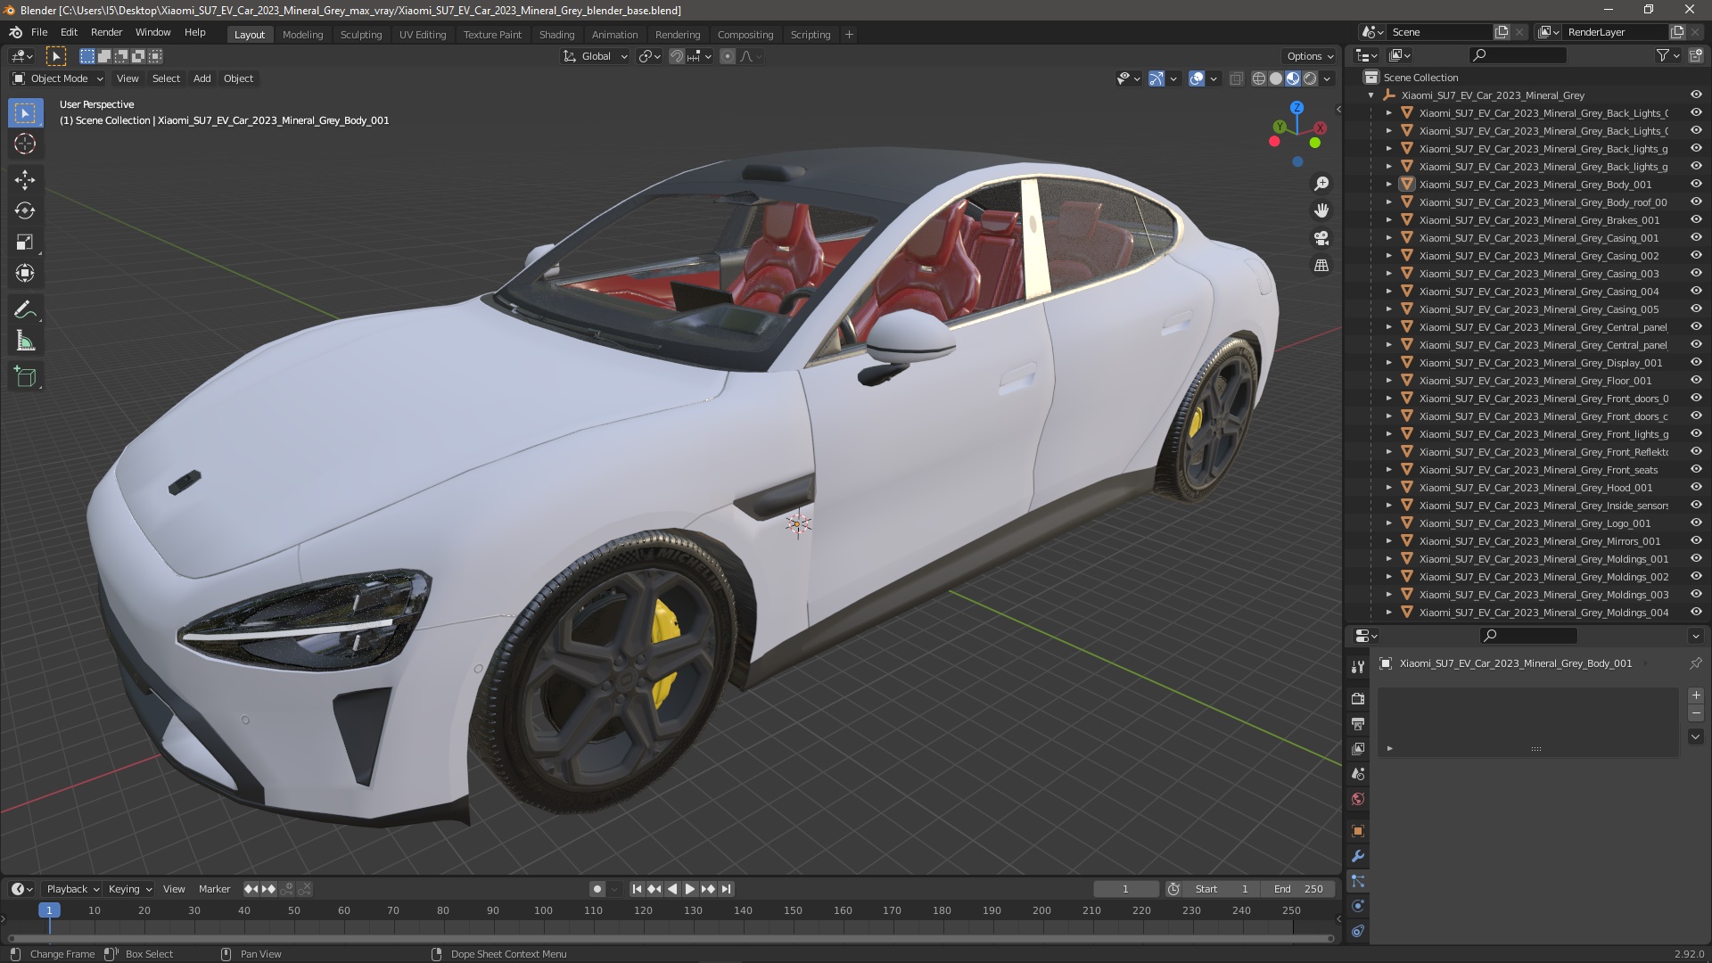Toggle auto keying record button

597,889
